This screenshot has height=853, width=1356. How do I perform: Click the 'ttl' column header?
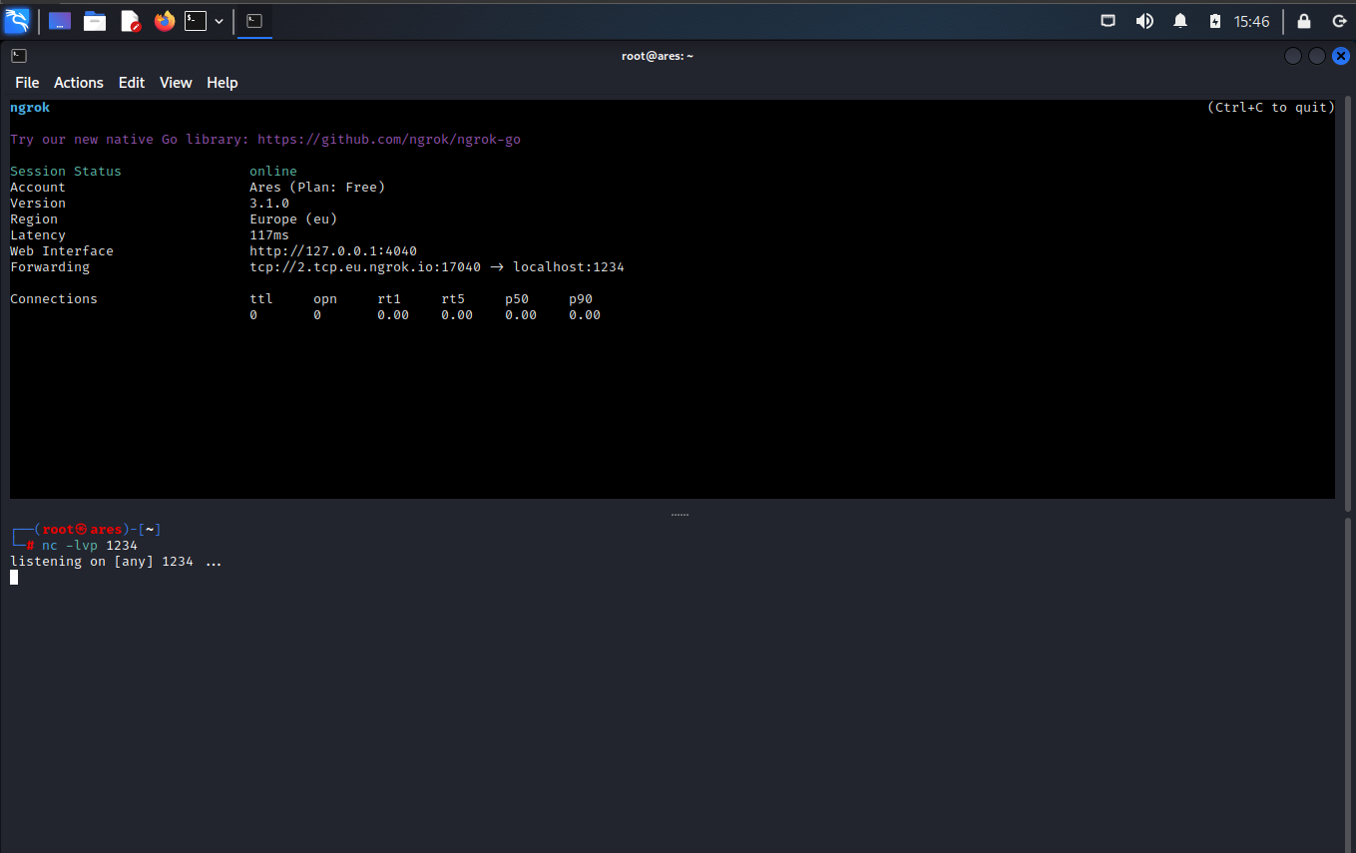[x=261, y=299]
